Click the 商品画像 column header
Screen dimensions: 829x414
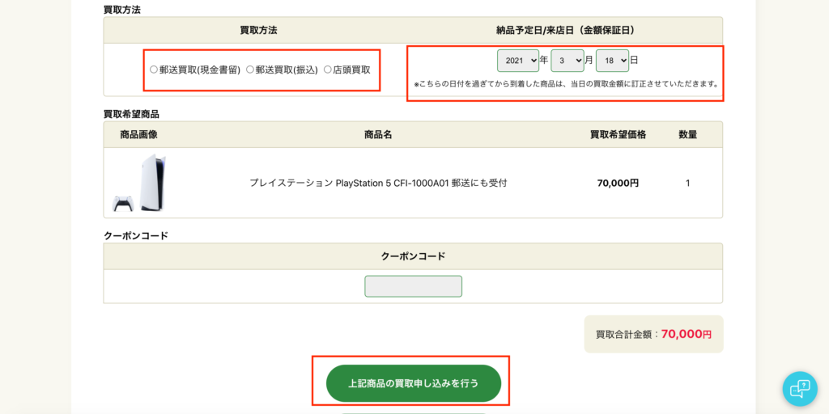click(x=139, y=135)
